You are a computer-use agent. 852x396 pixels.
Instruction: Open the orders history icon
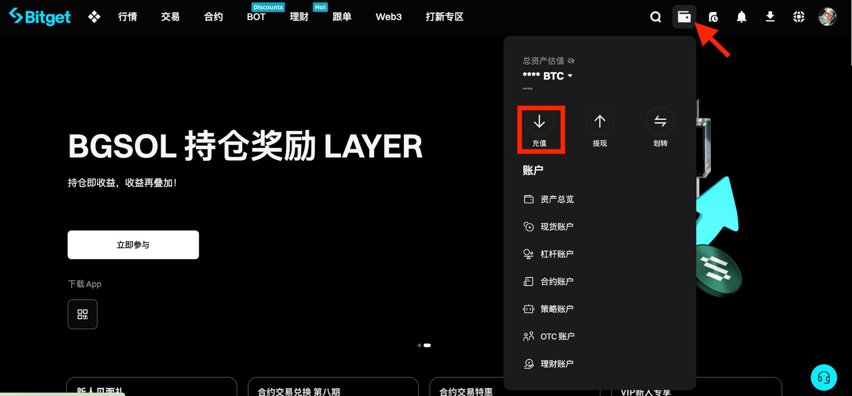pos(713,17)
